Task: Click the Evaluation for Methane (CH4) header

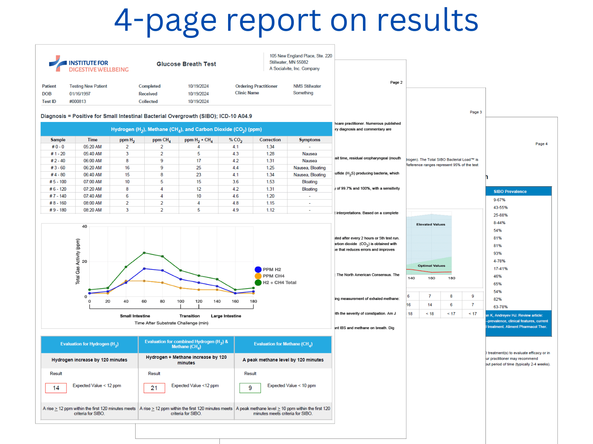Action: tap(283, 344)
